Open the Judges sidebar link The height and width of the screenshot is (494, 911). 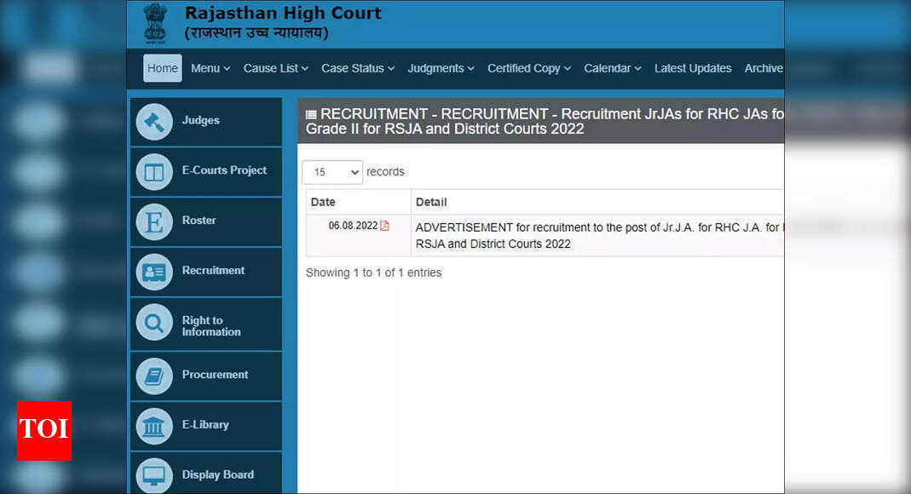click(x=200, y=120)
